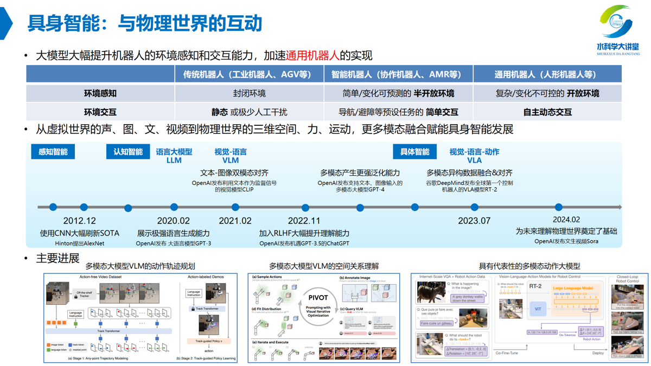Select the 感知智能 blue label
Screen dimensions: 651x366
(53, 152)
